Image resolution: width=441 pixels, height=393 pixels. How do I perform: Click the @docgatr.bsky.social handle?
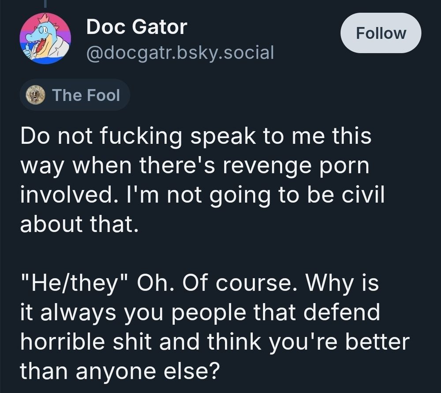[180, 52]
